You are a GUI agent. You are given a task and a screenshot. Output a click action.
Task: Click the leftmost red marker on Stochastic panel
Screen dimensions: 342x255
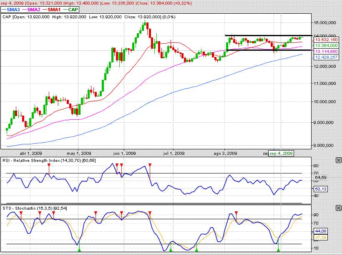point(21,213)
